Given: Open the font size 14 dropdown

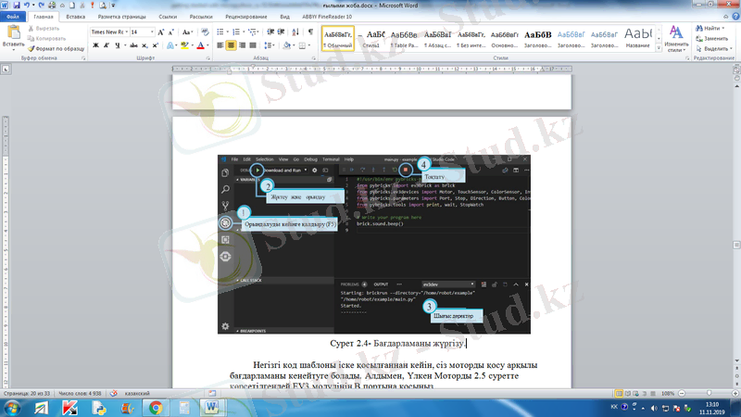Looking at the screenshot, I should (x=152, y=32).
